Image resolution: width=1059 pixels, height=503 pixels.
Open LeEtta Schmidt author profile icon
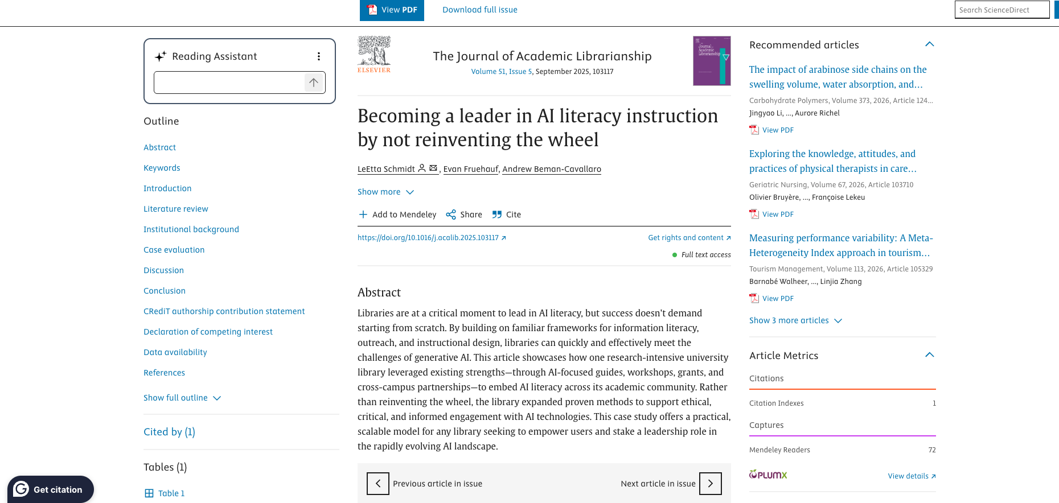tap(422, 168)
